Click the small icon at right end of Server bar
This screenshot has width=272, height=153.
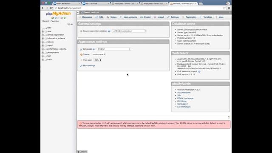[229, 12]
